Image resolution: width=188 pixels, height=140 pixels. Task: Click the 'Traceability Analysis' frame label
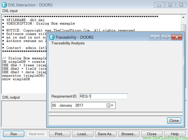click(x=68, y=43)
